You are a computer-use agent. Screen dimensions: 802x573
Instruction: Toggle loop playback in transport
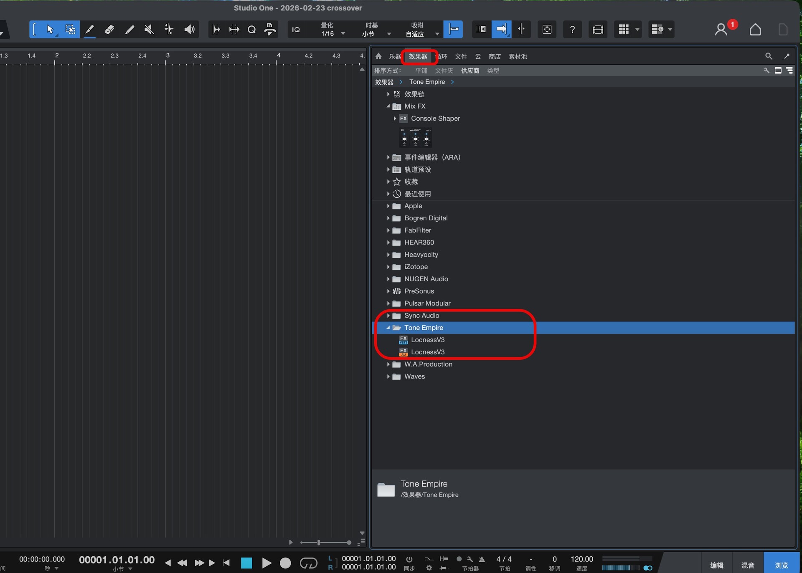click(309, 563)
